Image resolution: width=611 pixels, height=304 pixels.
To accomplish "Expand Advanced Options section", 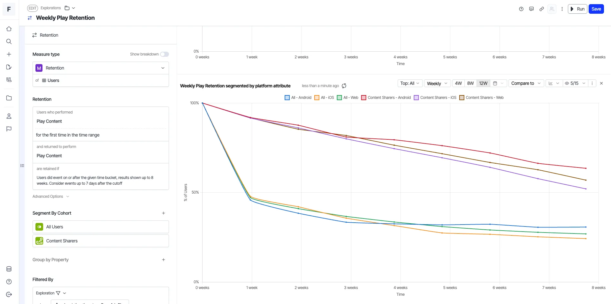I will point(51,196).
